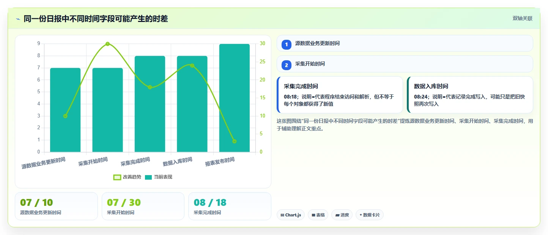The image size is (548, 235).
Task: Click the 07 / 30 stat card
Action: point(143,206)
